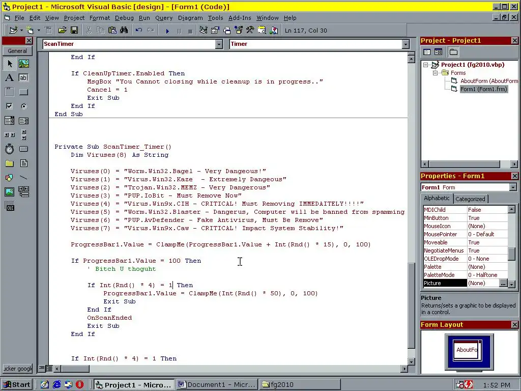Click the Find binoculars icon
Viewport: 521px width, 391px height.
click(124, 31)
